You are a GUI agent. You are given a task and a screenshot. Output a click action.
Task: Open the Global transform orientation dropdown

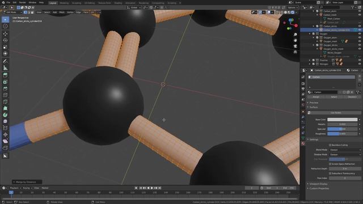click(134, 7)
